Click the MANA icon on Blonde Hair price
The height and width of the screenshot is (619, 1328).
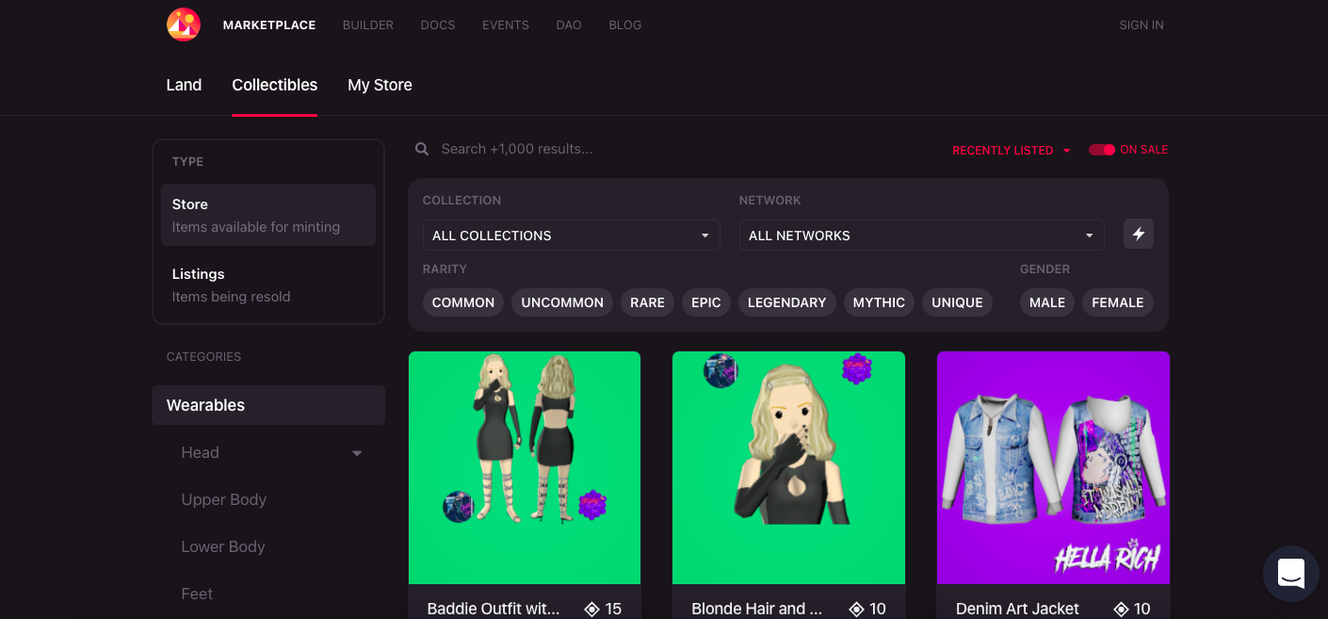click(x=856, y=610)
